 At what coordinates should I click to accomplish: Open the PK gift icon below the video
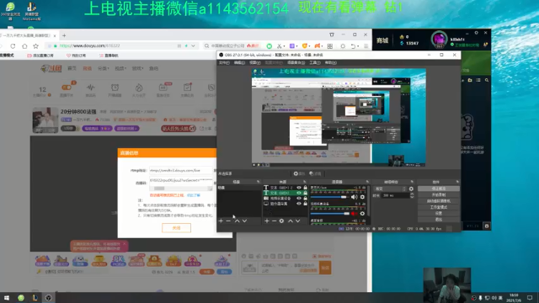click(118, 261)
